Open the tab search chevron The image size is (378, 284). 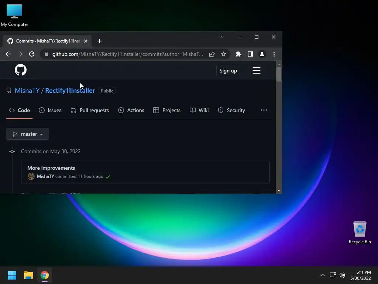tap(223, 37)
